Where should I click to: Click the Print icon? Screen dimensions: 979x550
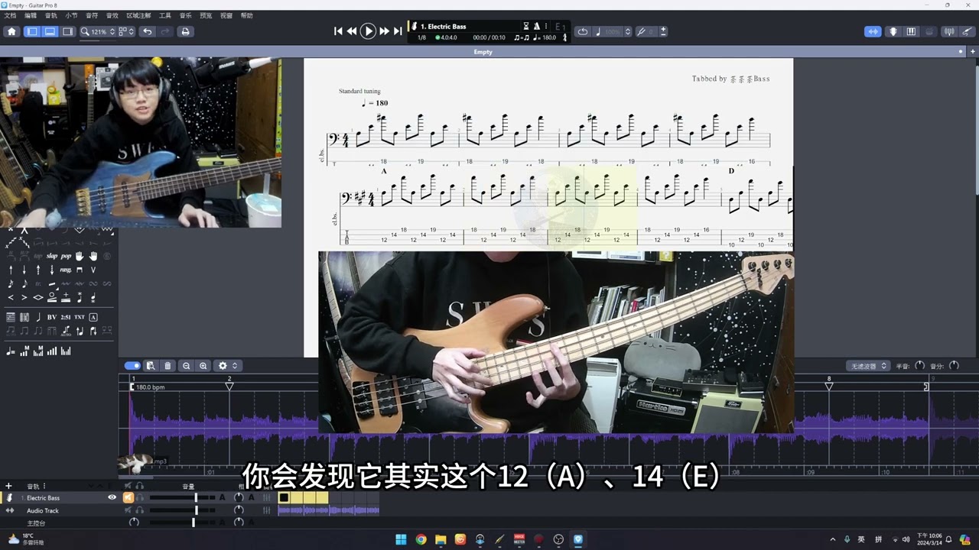tap(185, 31)
